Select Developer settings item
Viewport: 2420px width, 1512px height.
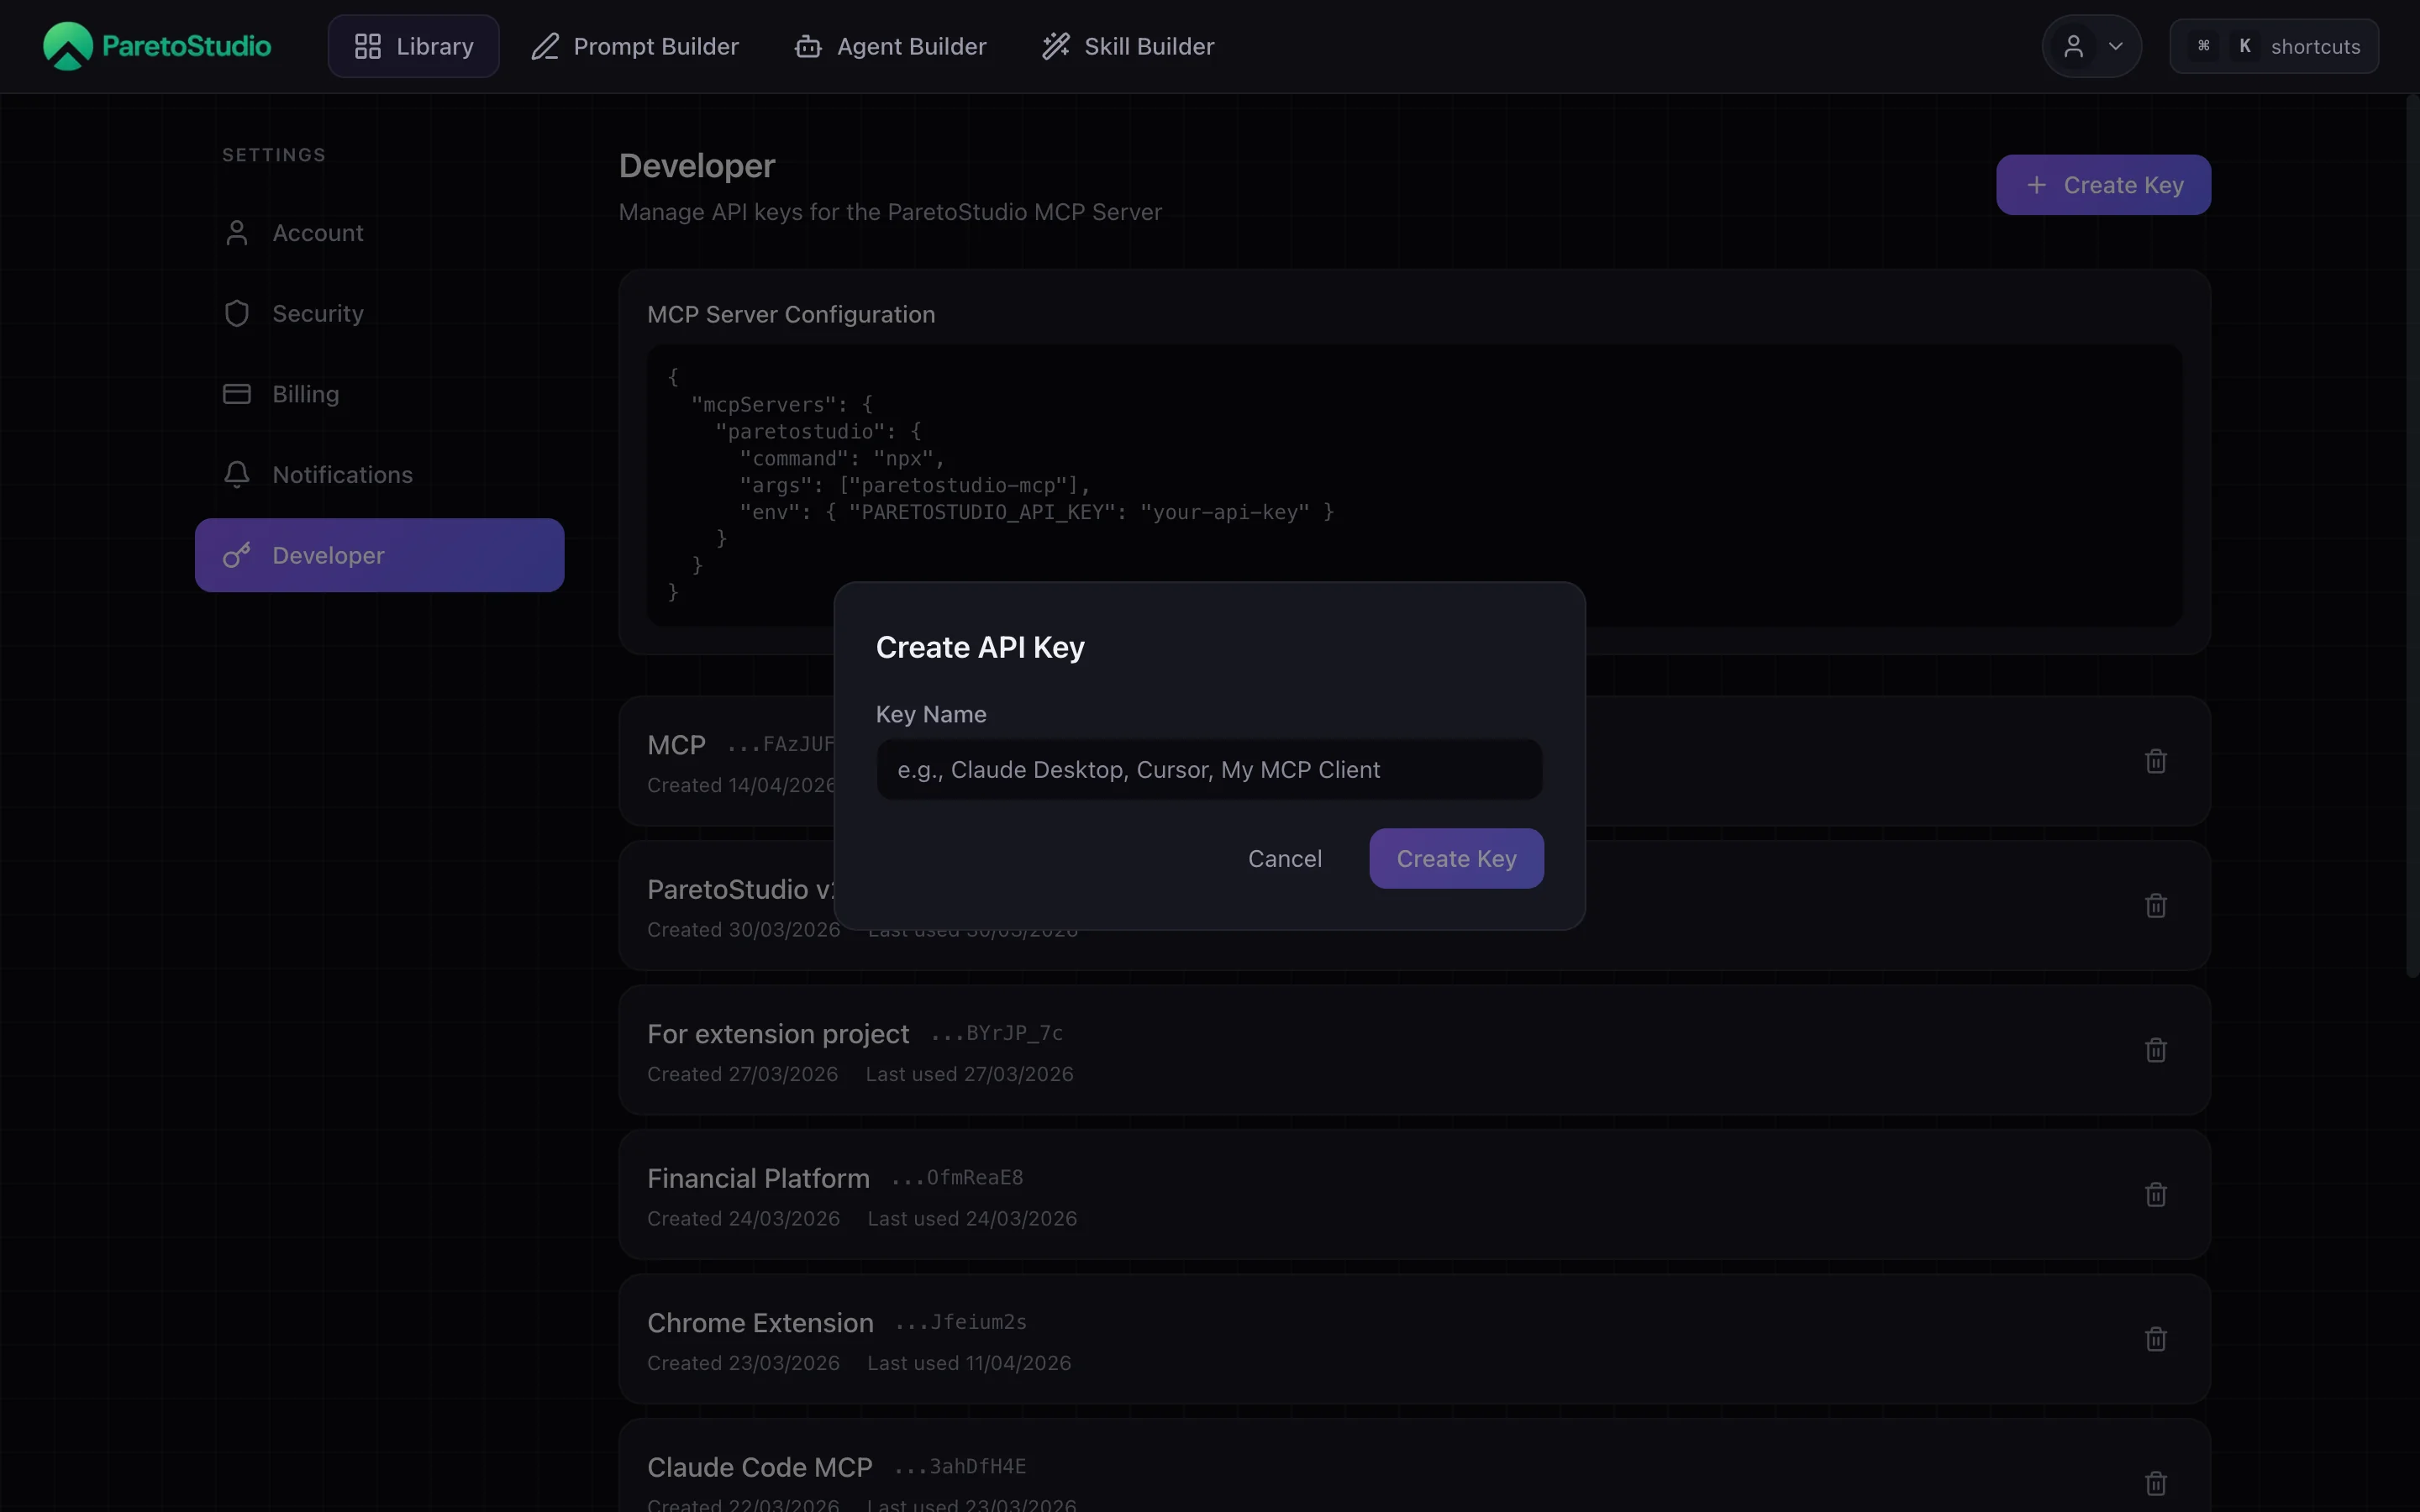coord(379,555)
